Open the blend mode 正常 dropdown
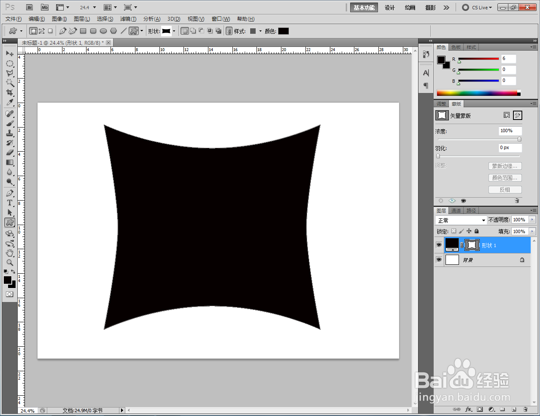The width and height of the screenshot is (540, 416). [461, 220]
